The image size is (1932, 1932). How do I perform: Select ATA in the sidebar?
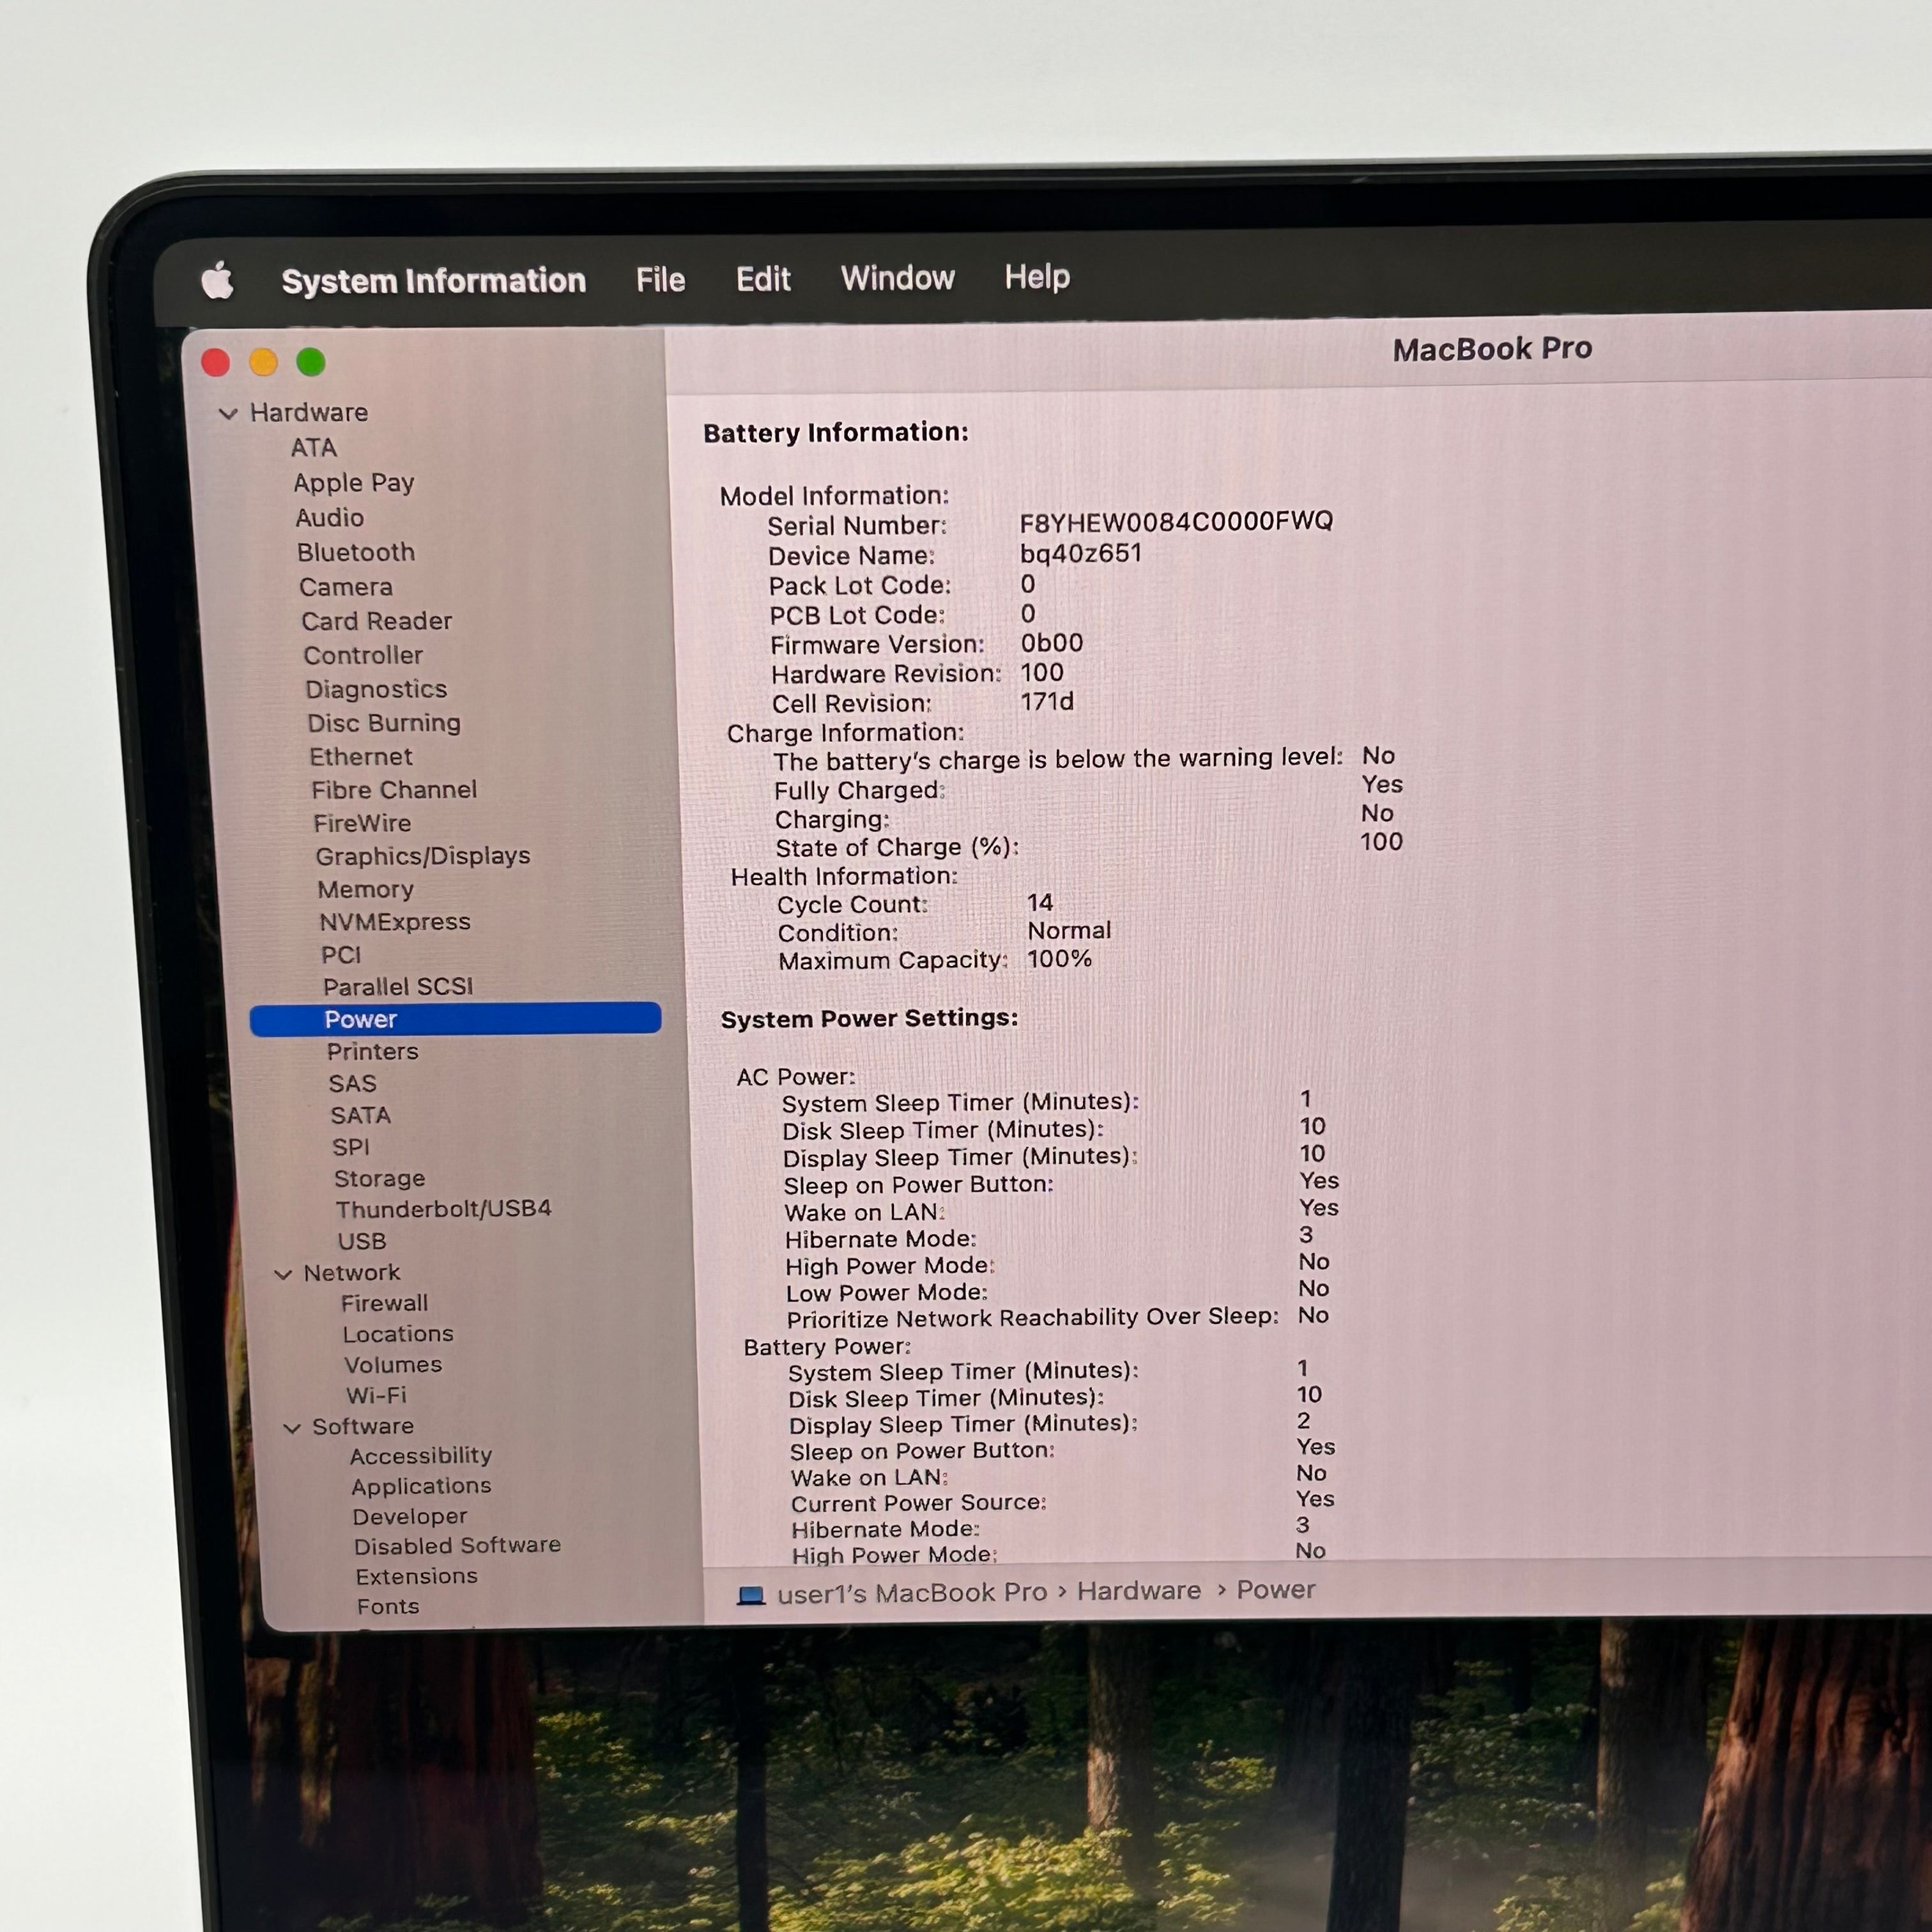pyautogui.click(x=314, y=448)
